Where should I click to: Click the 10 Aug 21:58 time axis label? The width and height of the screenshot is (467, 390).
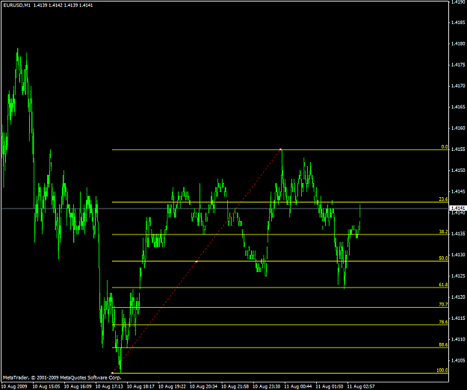pos(235,386)
